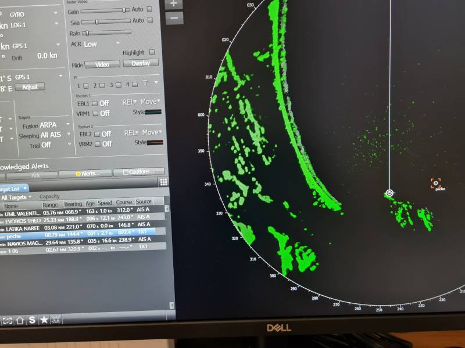Open the All Targets filter dropdown
This screenshot has width=465, height=348.
click(x=16, y=197)
